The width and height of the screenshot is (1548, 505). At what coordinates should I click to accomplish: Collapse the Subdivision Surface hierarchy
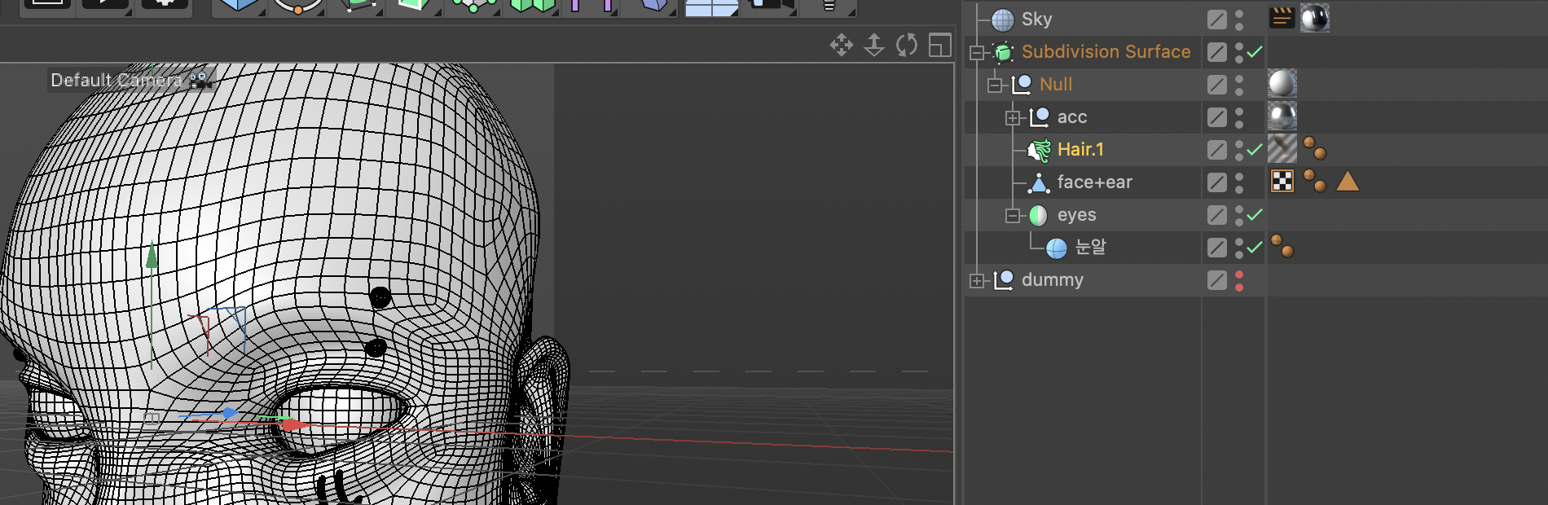[977, 53]
